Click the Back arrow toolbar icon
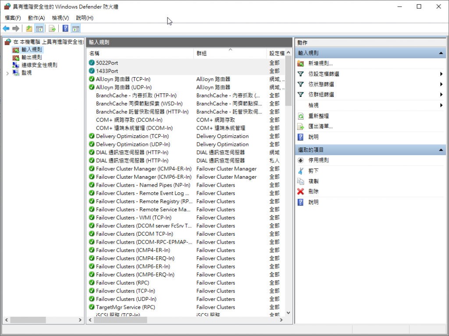 tap(6, 28)
